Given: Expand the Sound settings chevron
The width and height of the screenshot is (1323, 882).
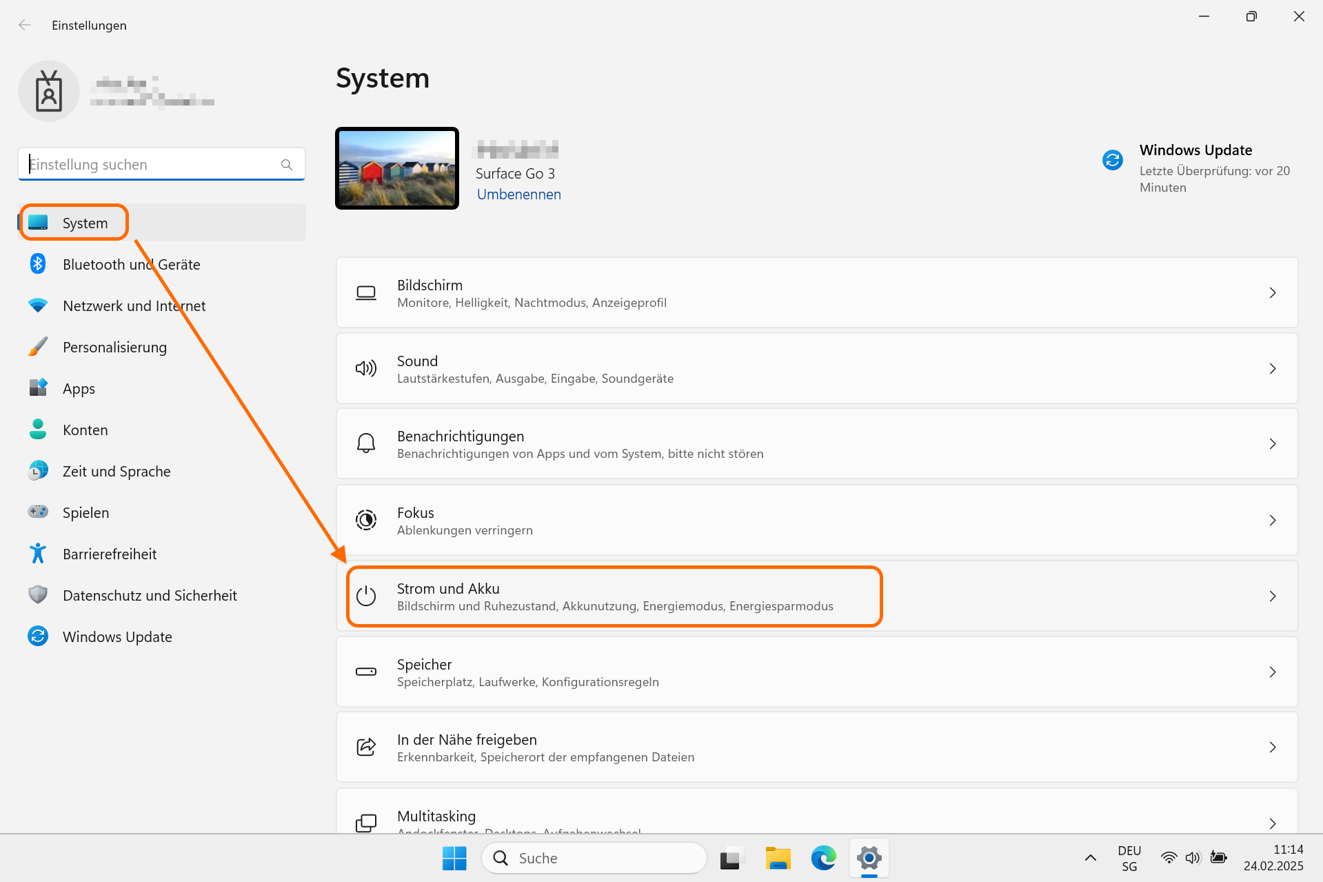Looking at the screenshot, I should 1272,369.
